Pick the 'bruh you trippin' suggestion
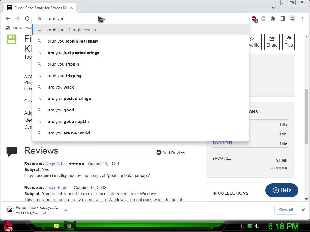The height and width of the screenshot is (232, 310). [140, 64]
